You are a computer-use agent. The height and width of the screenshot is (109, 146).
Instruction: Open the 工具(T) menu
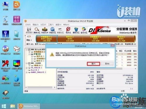(x=51, y=25)
